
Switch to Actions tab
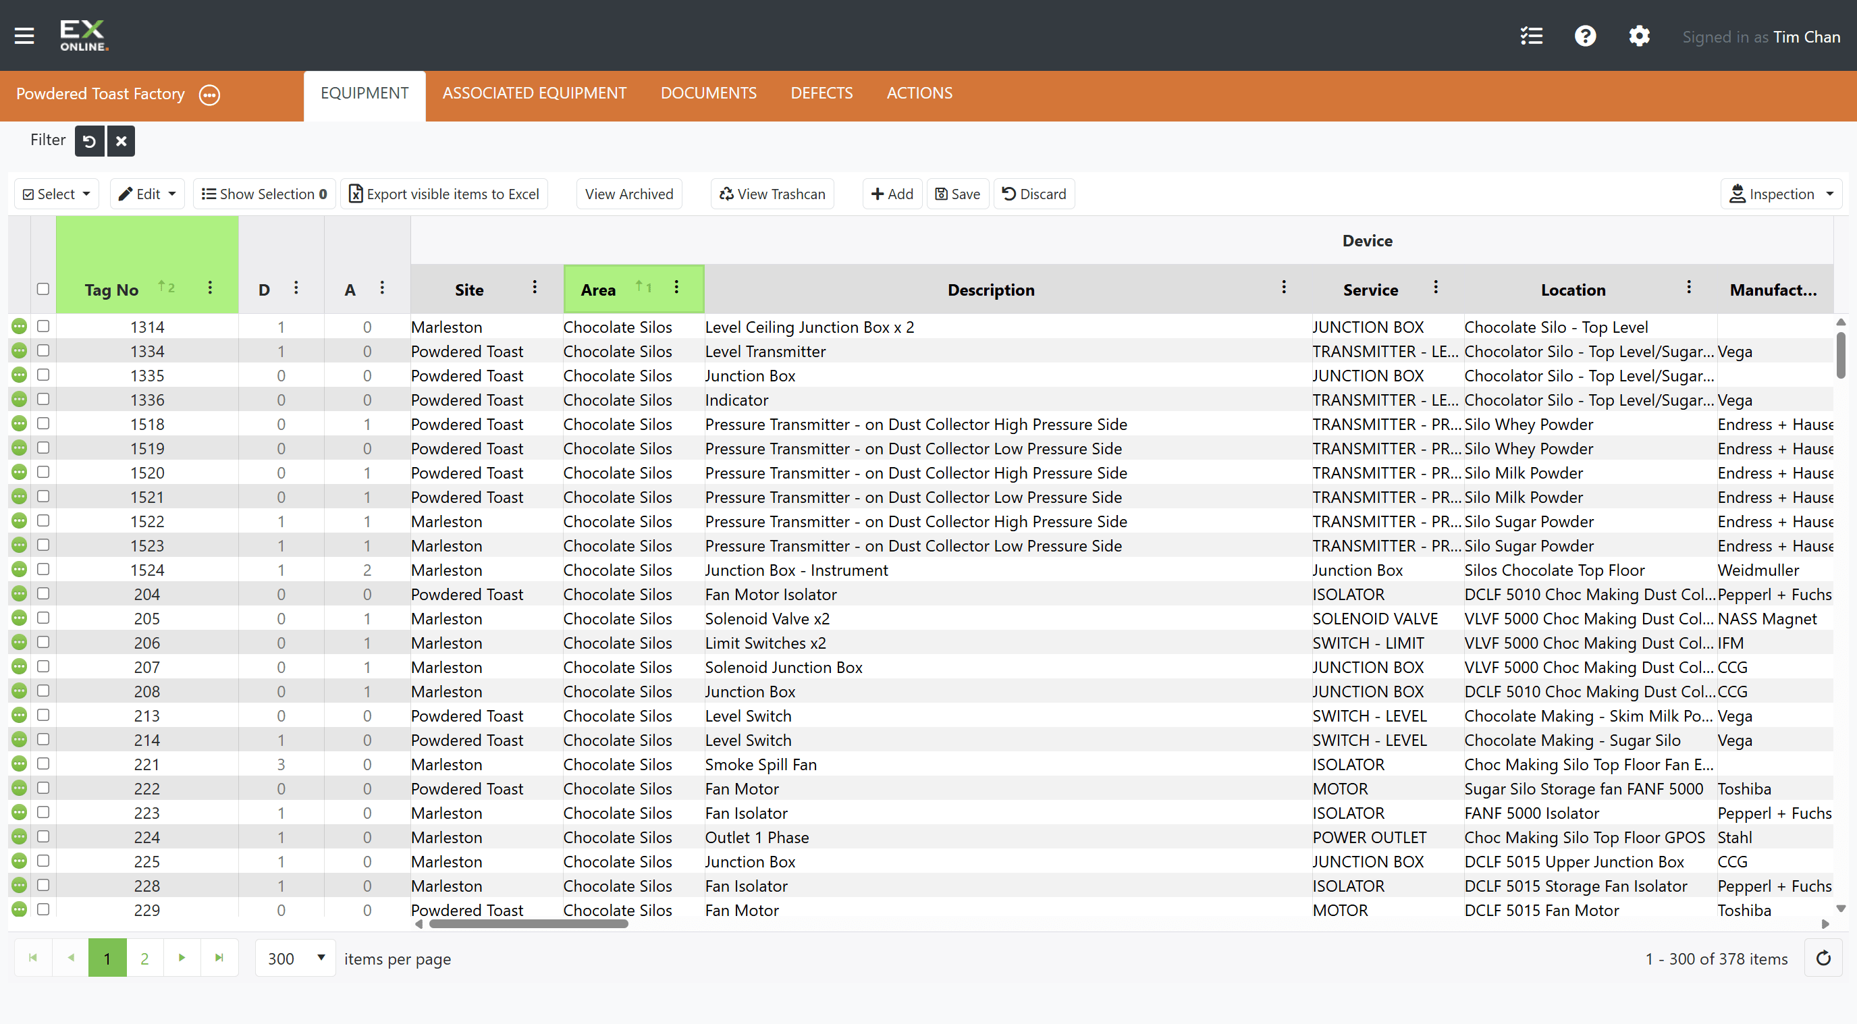919,94
